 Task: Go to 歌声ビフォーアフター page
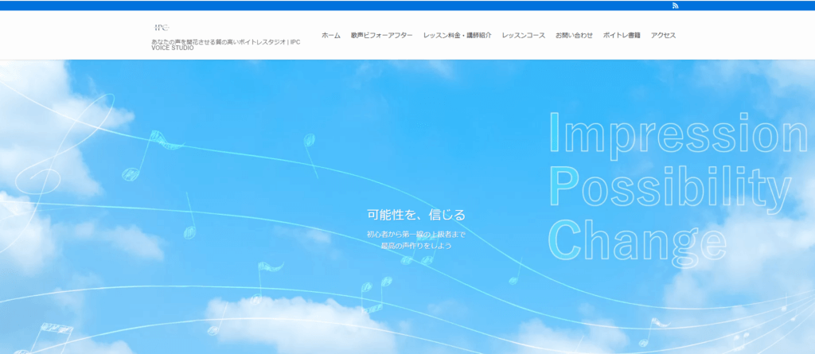[381, 36]
